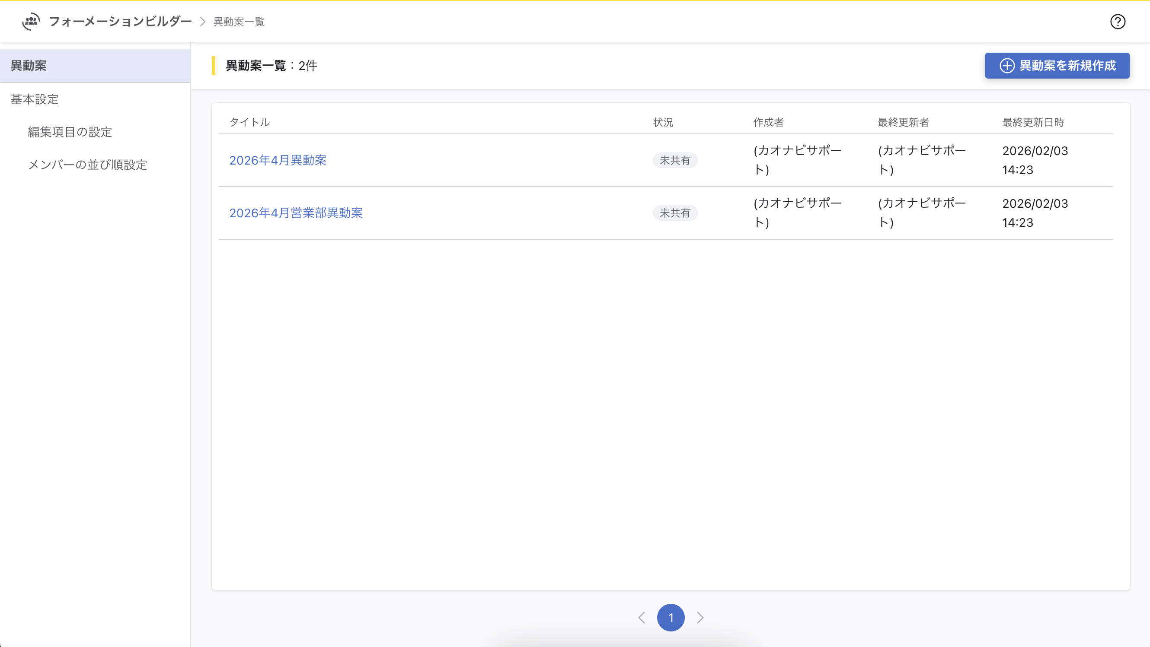Open the help question mark icon

tap(1118, 22)
